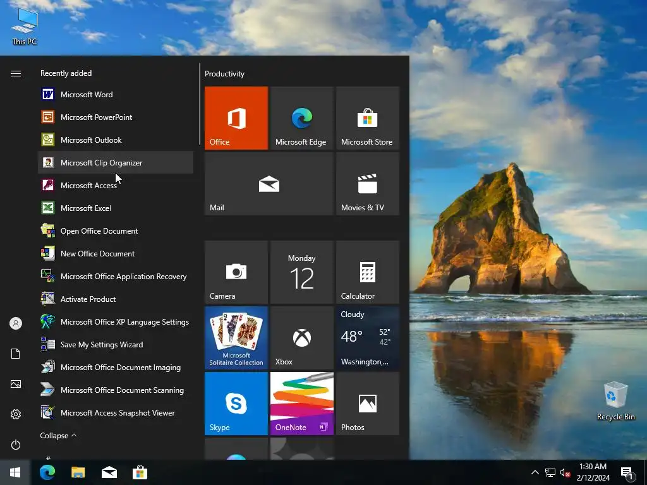Open Documents from the Start sidebar

16,354
